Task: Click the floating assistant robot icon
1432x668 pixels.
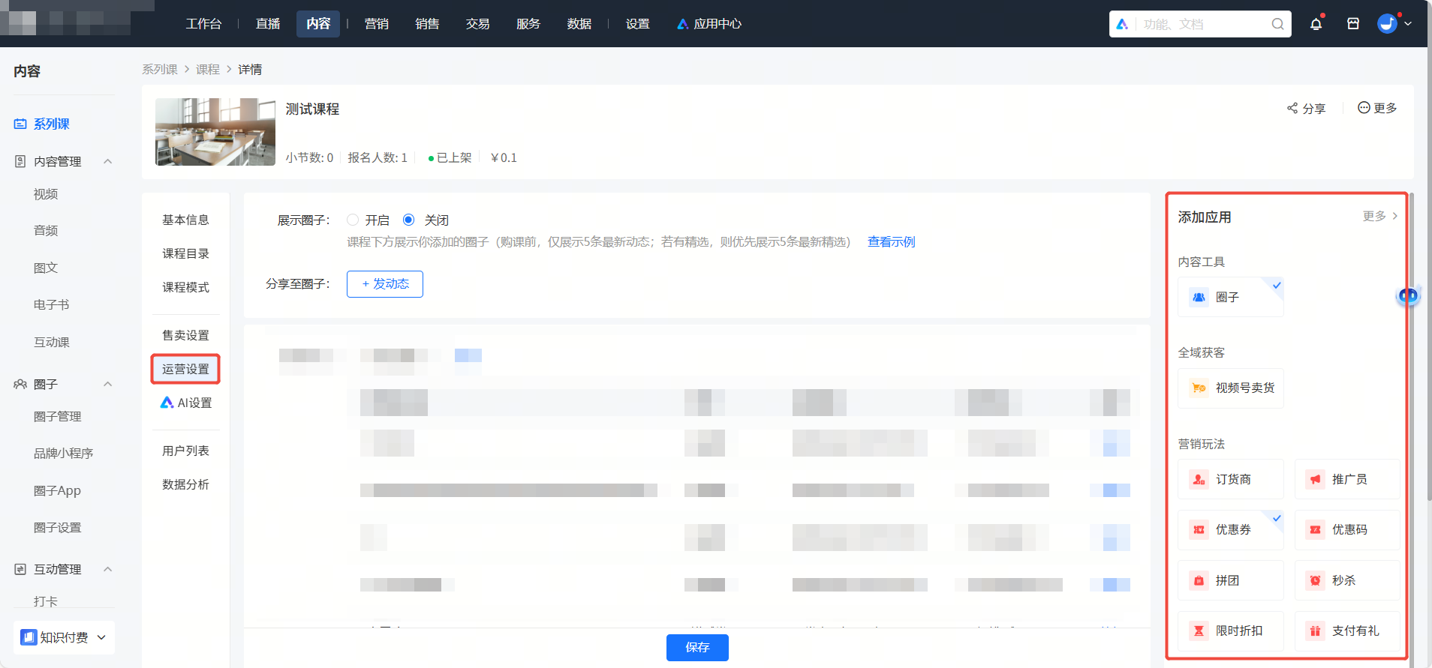Action: 1408,296
